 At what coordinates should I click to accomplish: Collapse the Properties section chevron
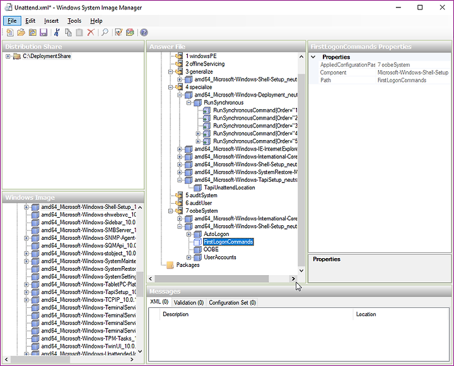[x=313, y=57]
